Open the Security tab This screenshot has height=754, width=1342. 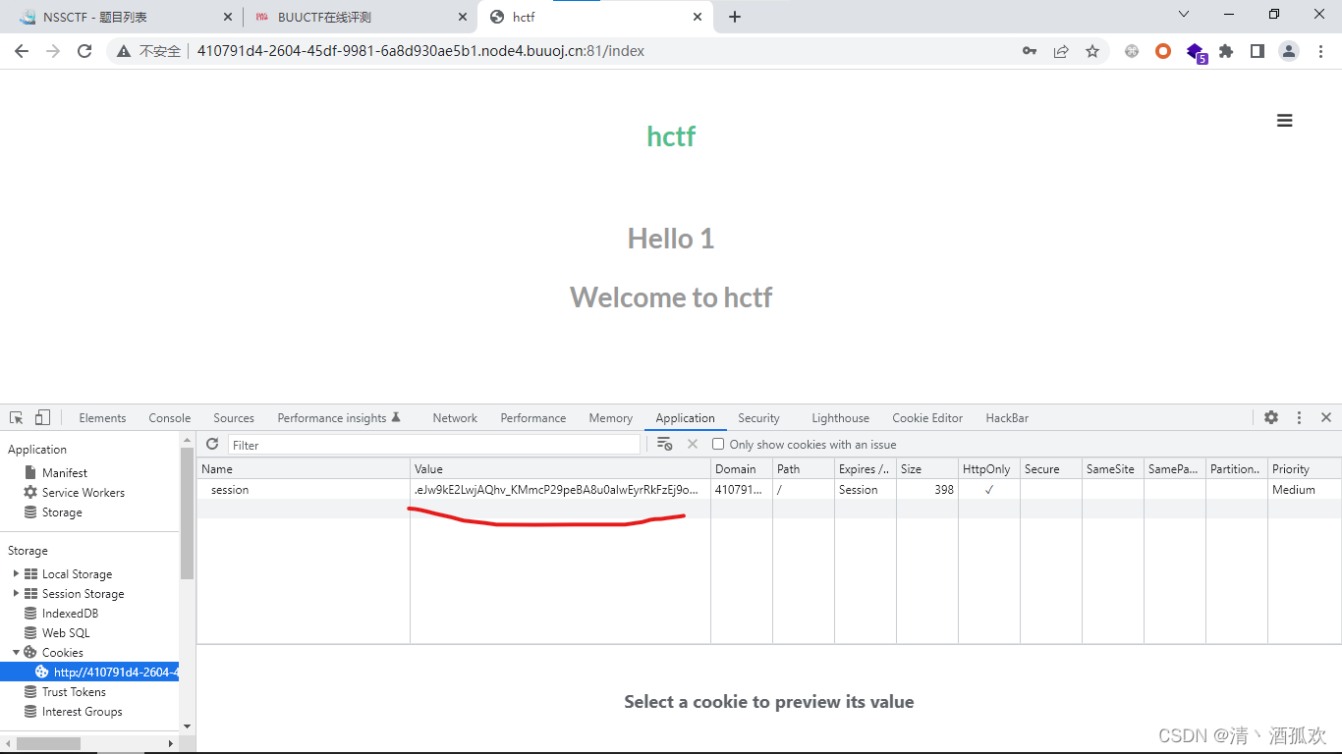tap(758, 417)
